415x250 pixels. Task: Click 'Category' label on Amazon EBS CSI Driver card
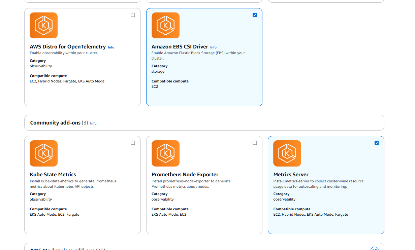[159, 66]
